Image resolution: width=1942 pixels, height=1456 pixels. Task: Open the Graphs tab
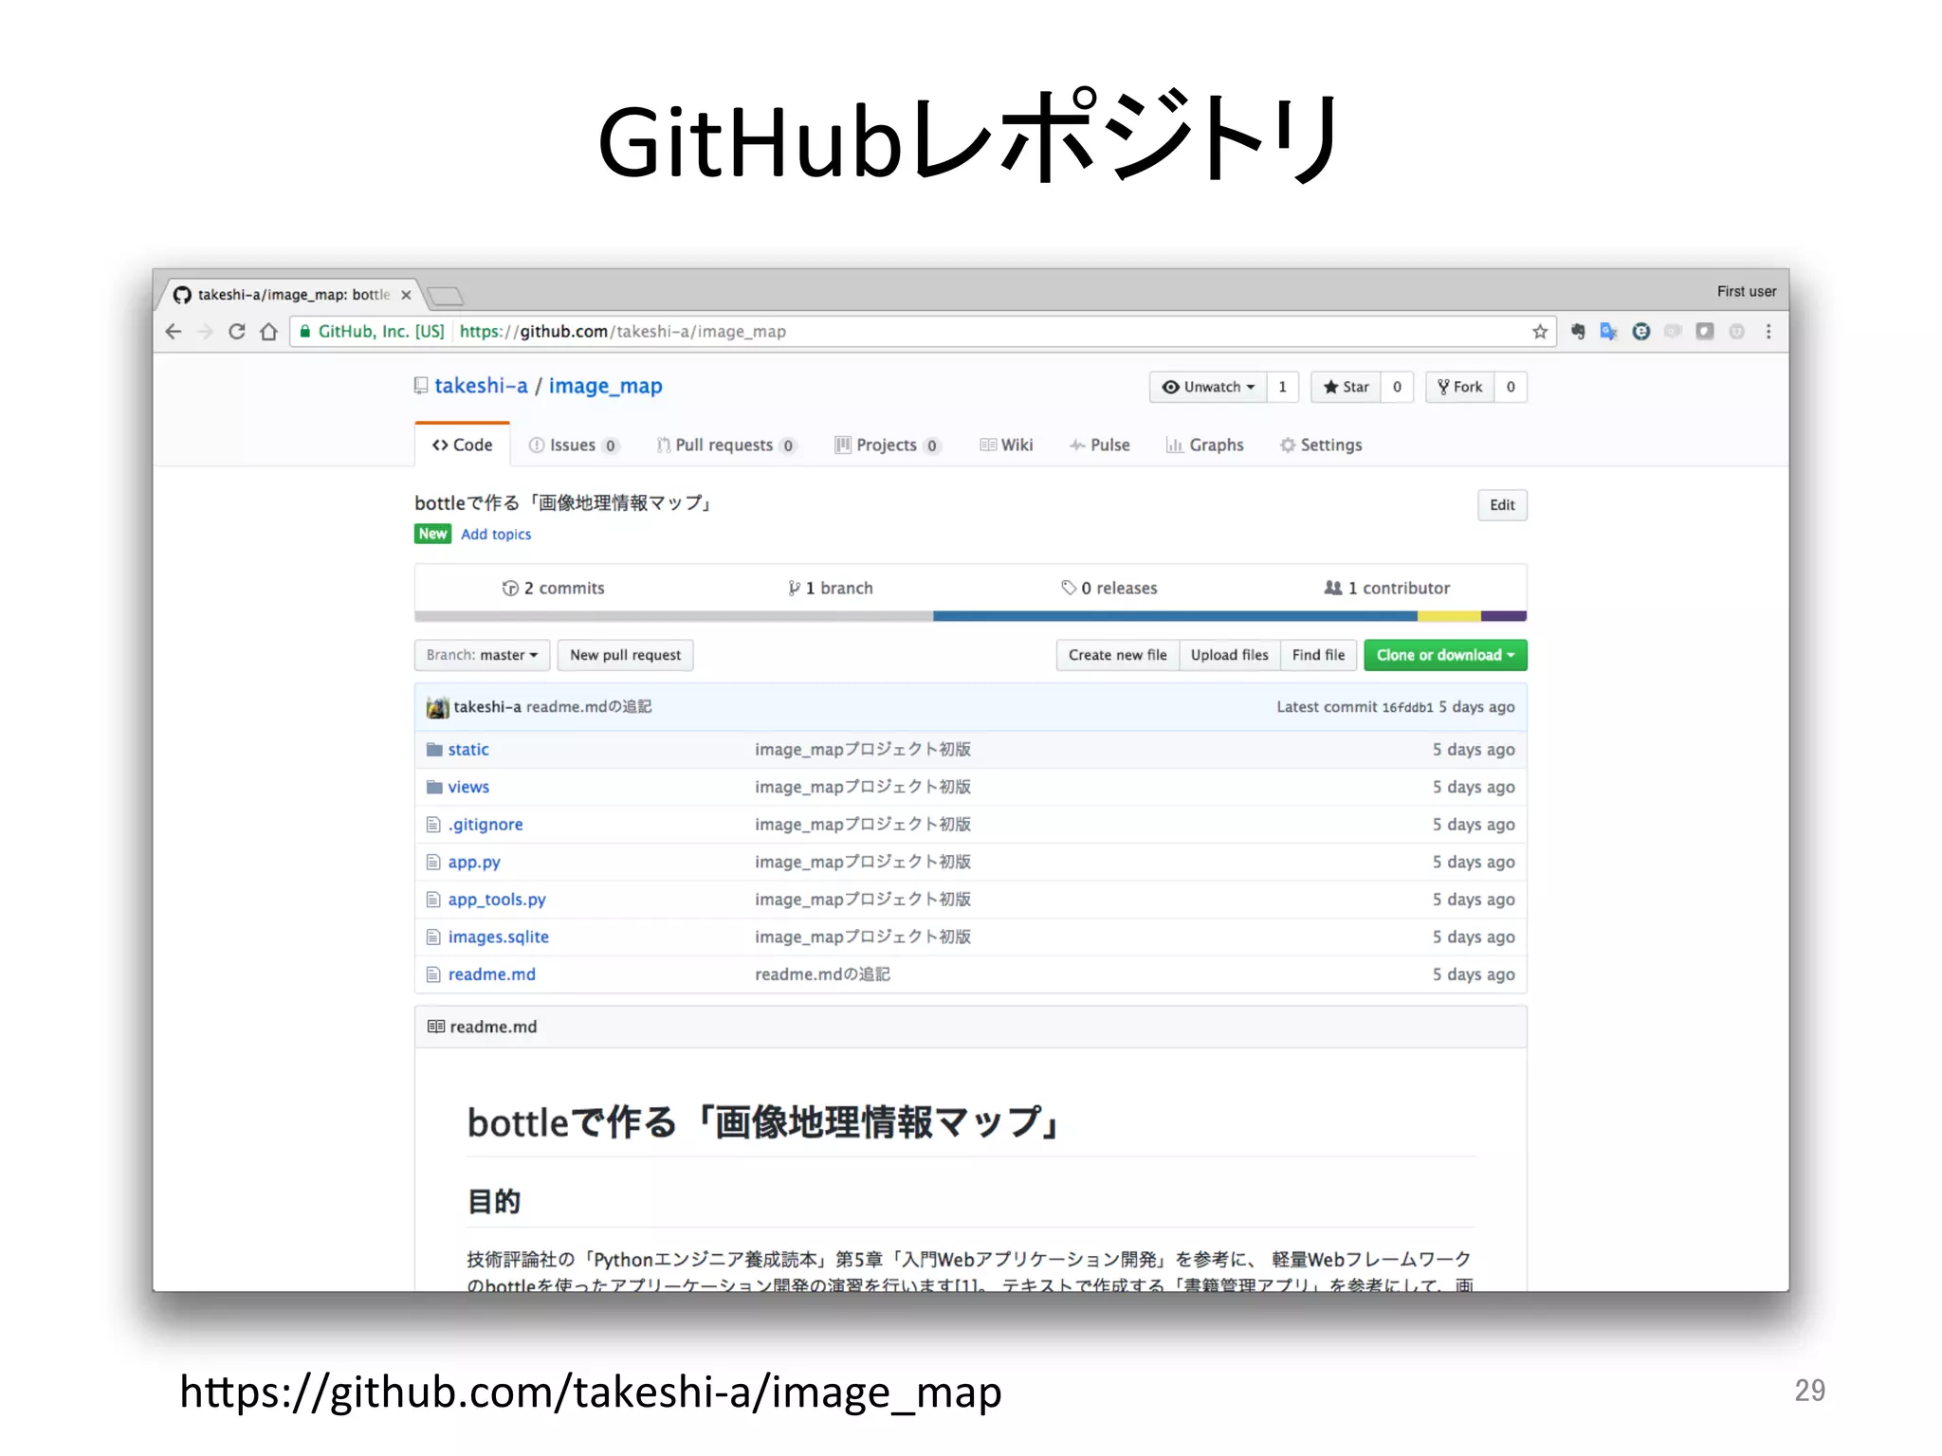click(x=1204, y=445)
